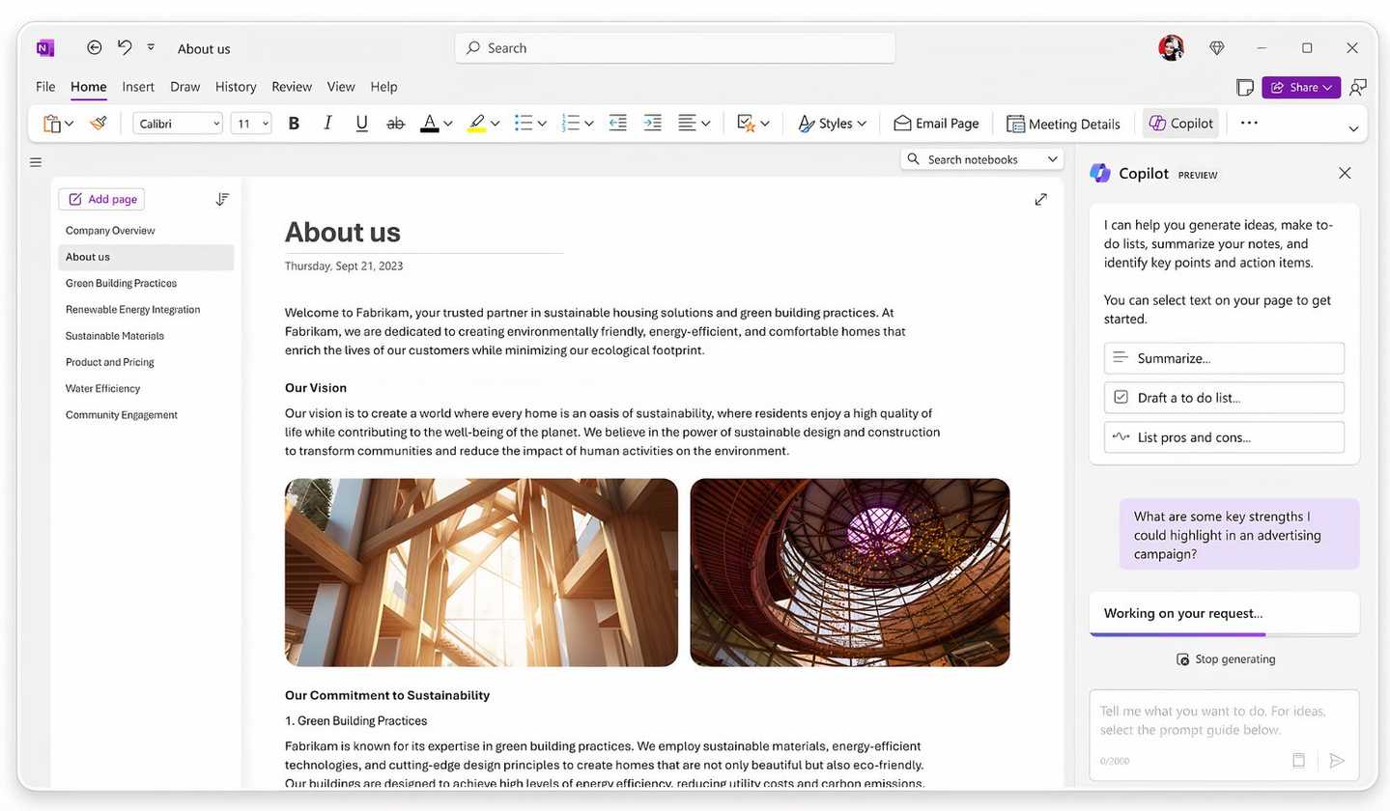This screenshot has width=1390, height=811.
Task: Toggle the navigation pane hamburger icon
Action: [36, 162]
